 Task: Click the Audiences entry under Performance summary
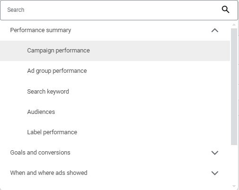41,112
